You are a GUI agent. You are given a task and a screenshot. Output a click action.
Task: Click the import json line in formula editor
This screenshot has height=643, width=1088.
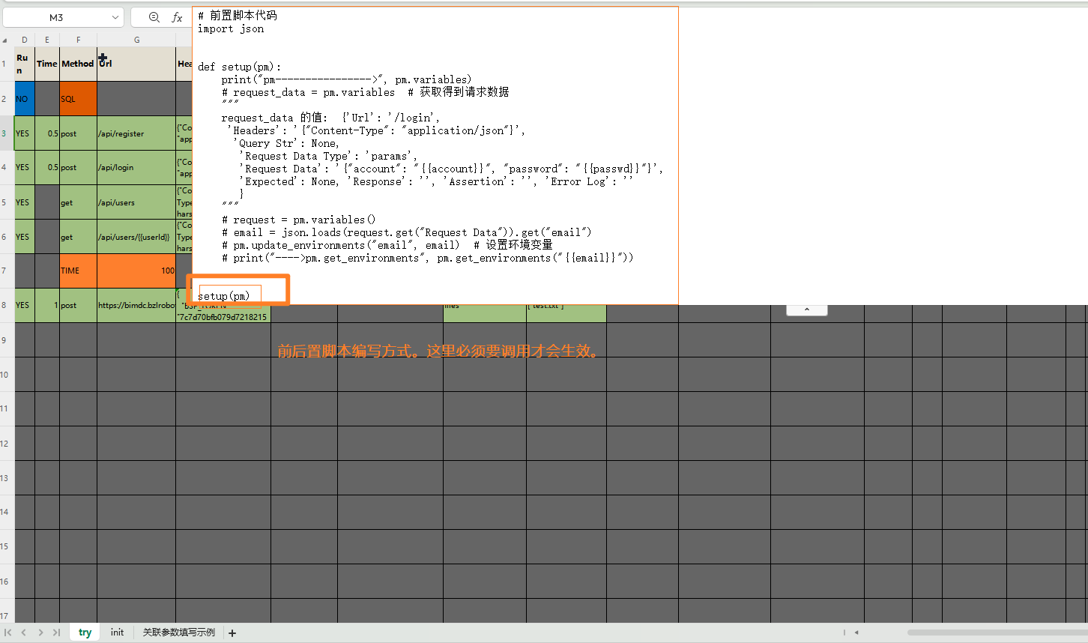click(x=231, y=28)
